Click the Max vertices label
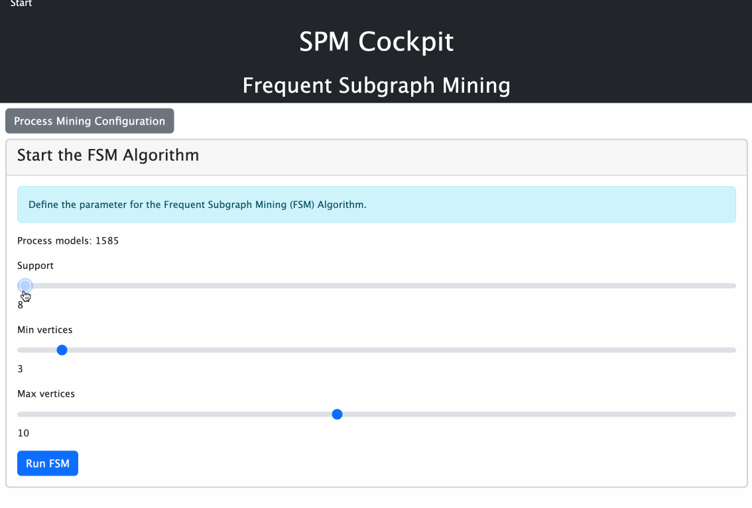The width and height of the screenshot is (752, 508). pos(46,393)
